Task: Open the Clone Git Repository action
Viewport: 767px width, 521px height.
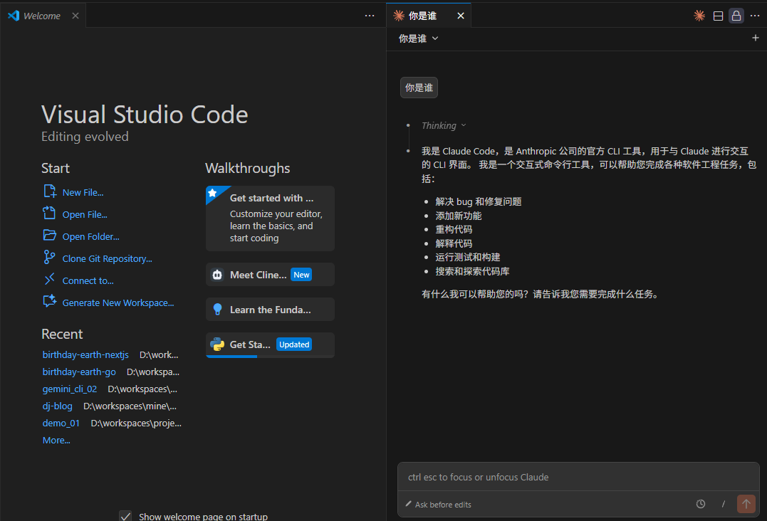Action: pos(107,259)
